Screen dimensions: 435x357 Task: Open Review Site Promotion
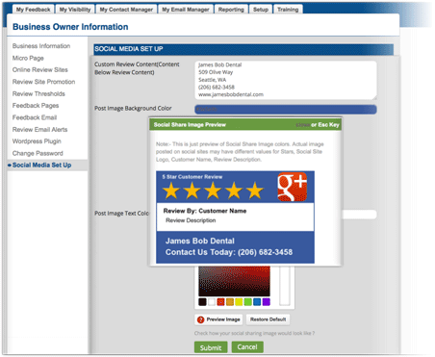[x=43, y=82]
